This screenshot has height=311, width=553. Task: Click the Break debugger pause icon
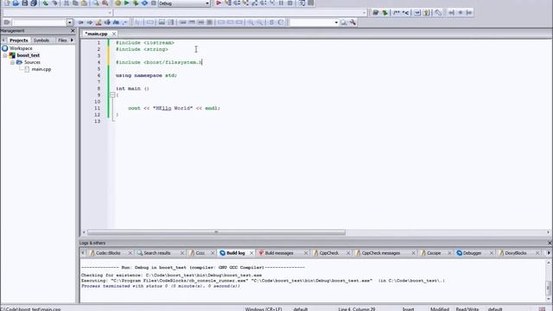click(x=281, y=3)
